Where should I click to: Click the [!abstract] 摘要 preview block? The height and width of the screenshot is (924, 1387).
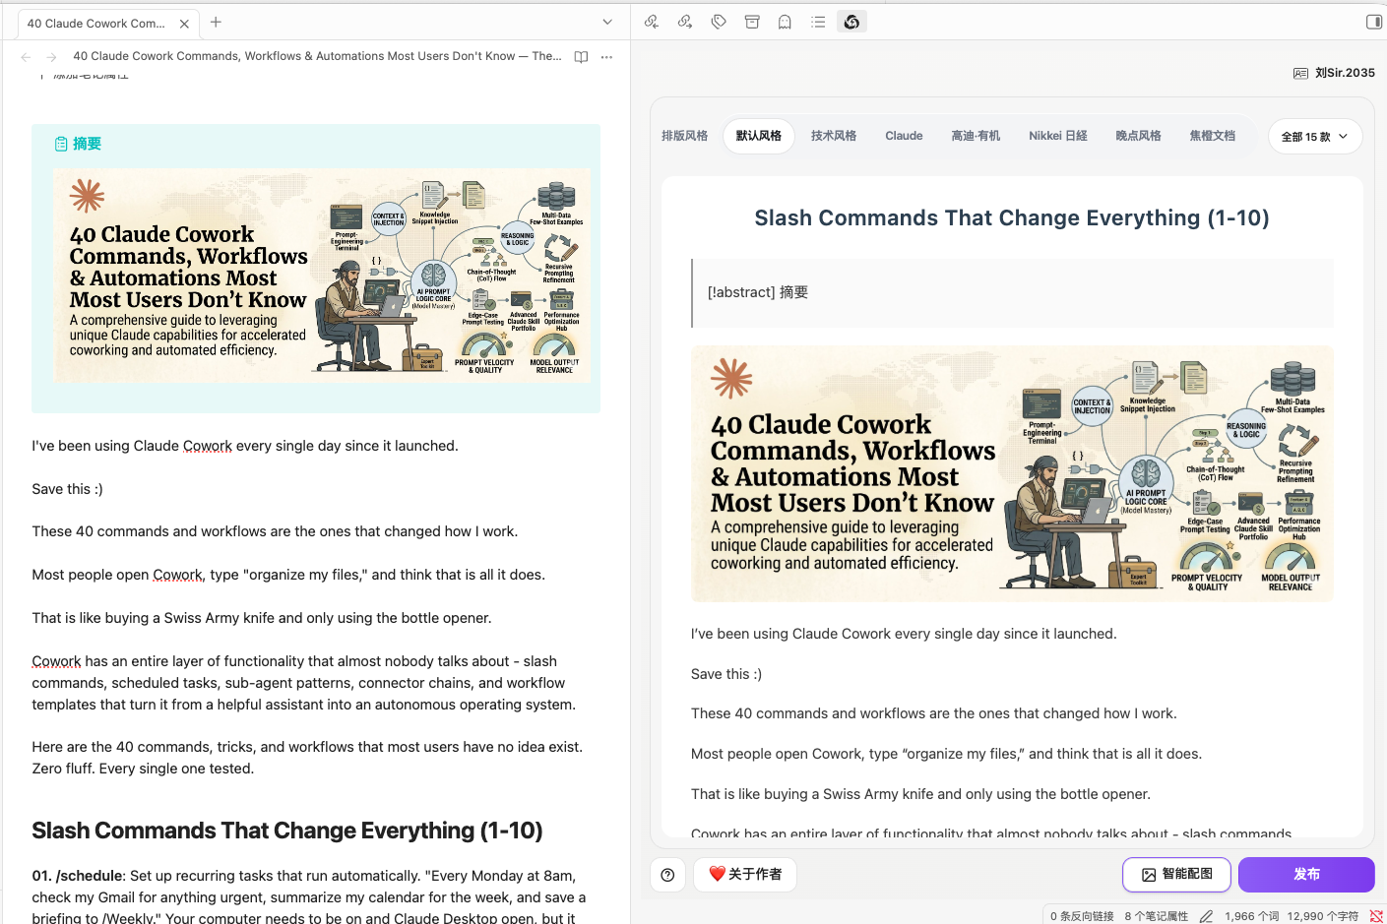point(1012,292)
